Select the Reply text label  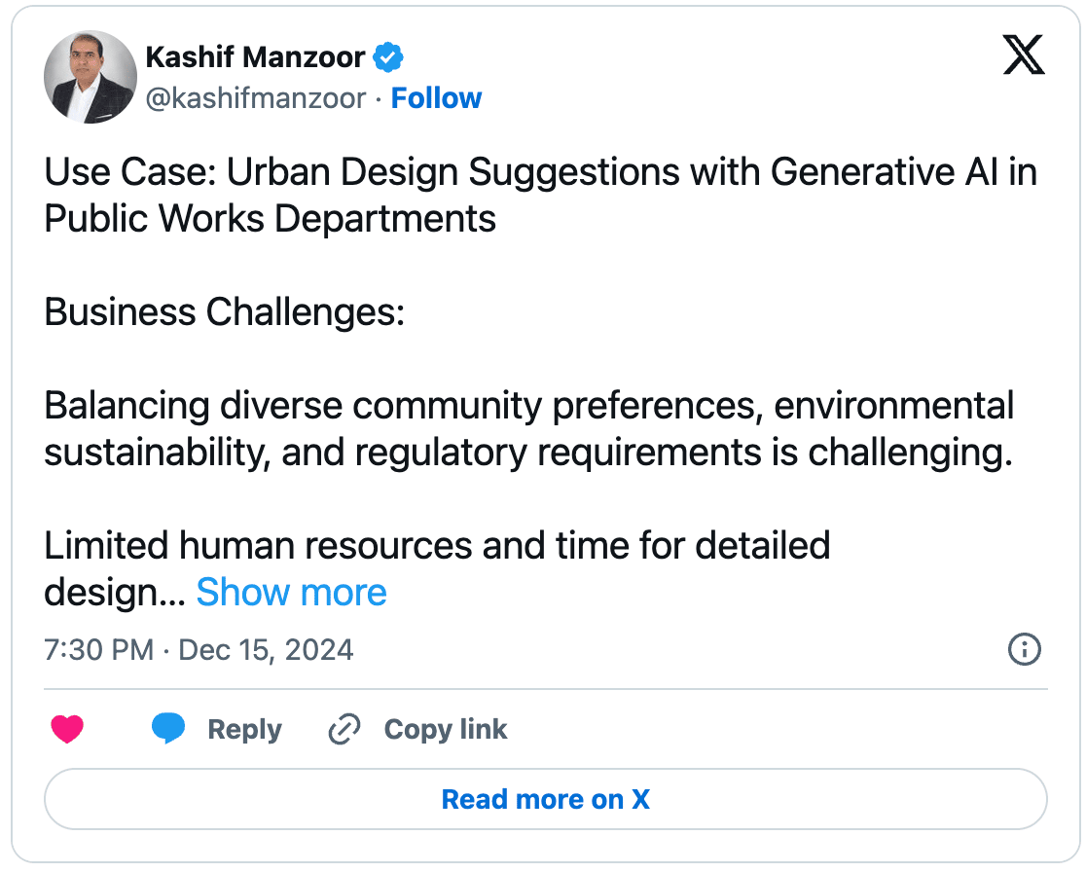(x=245, y=729)
